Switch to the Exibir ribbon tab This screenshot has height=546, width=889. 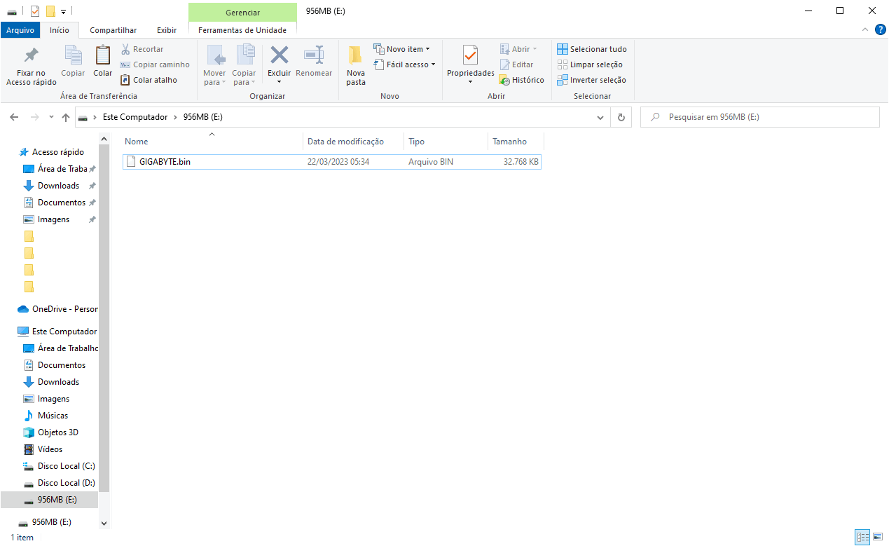pyautogui.click(x=167, y=30)
